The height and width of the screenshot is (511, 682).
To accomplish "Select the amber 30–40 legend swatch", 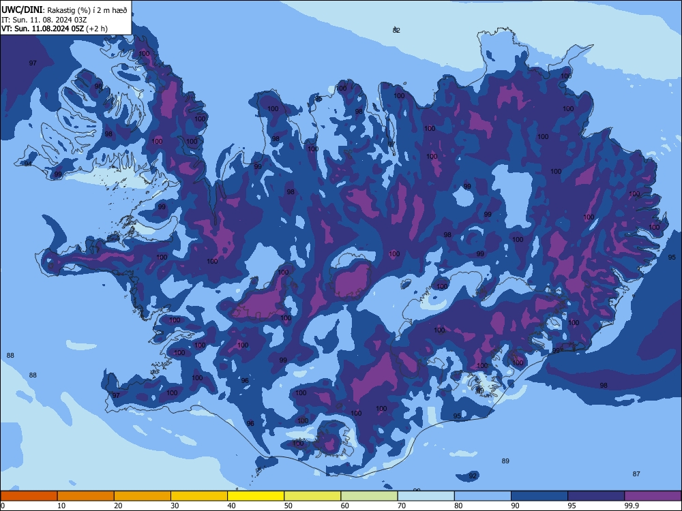I will 199,496.
